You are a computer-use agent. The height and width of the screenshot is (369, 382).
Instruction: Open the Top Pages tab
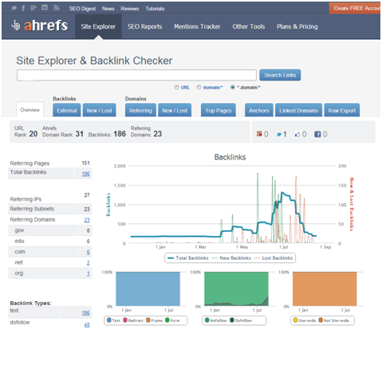(219, 110)
